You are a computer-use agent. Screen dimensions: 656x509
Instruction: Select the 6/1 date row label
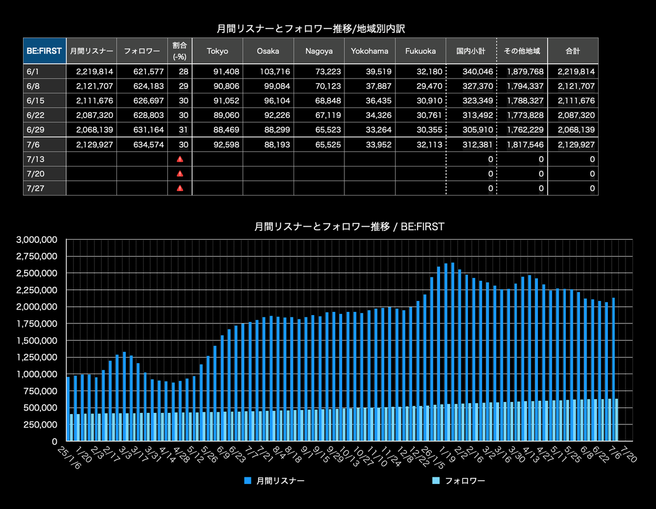point(44,72)
